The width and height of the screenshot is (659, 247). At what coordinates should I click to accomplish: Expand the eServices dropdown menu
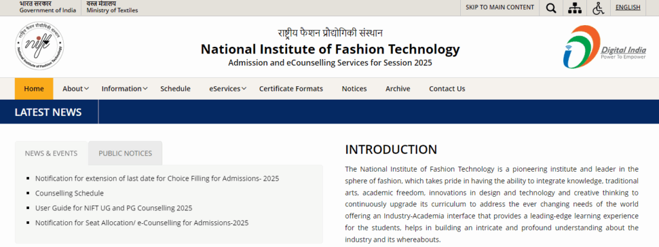click(228, 89)
